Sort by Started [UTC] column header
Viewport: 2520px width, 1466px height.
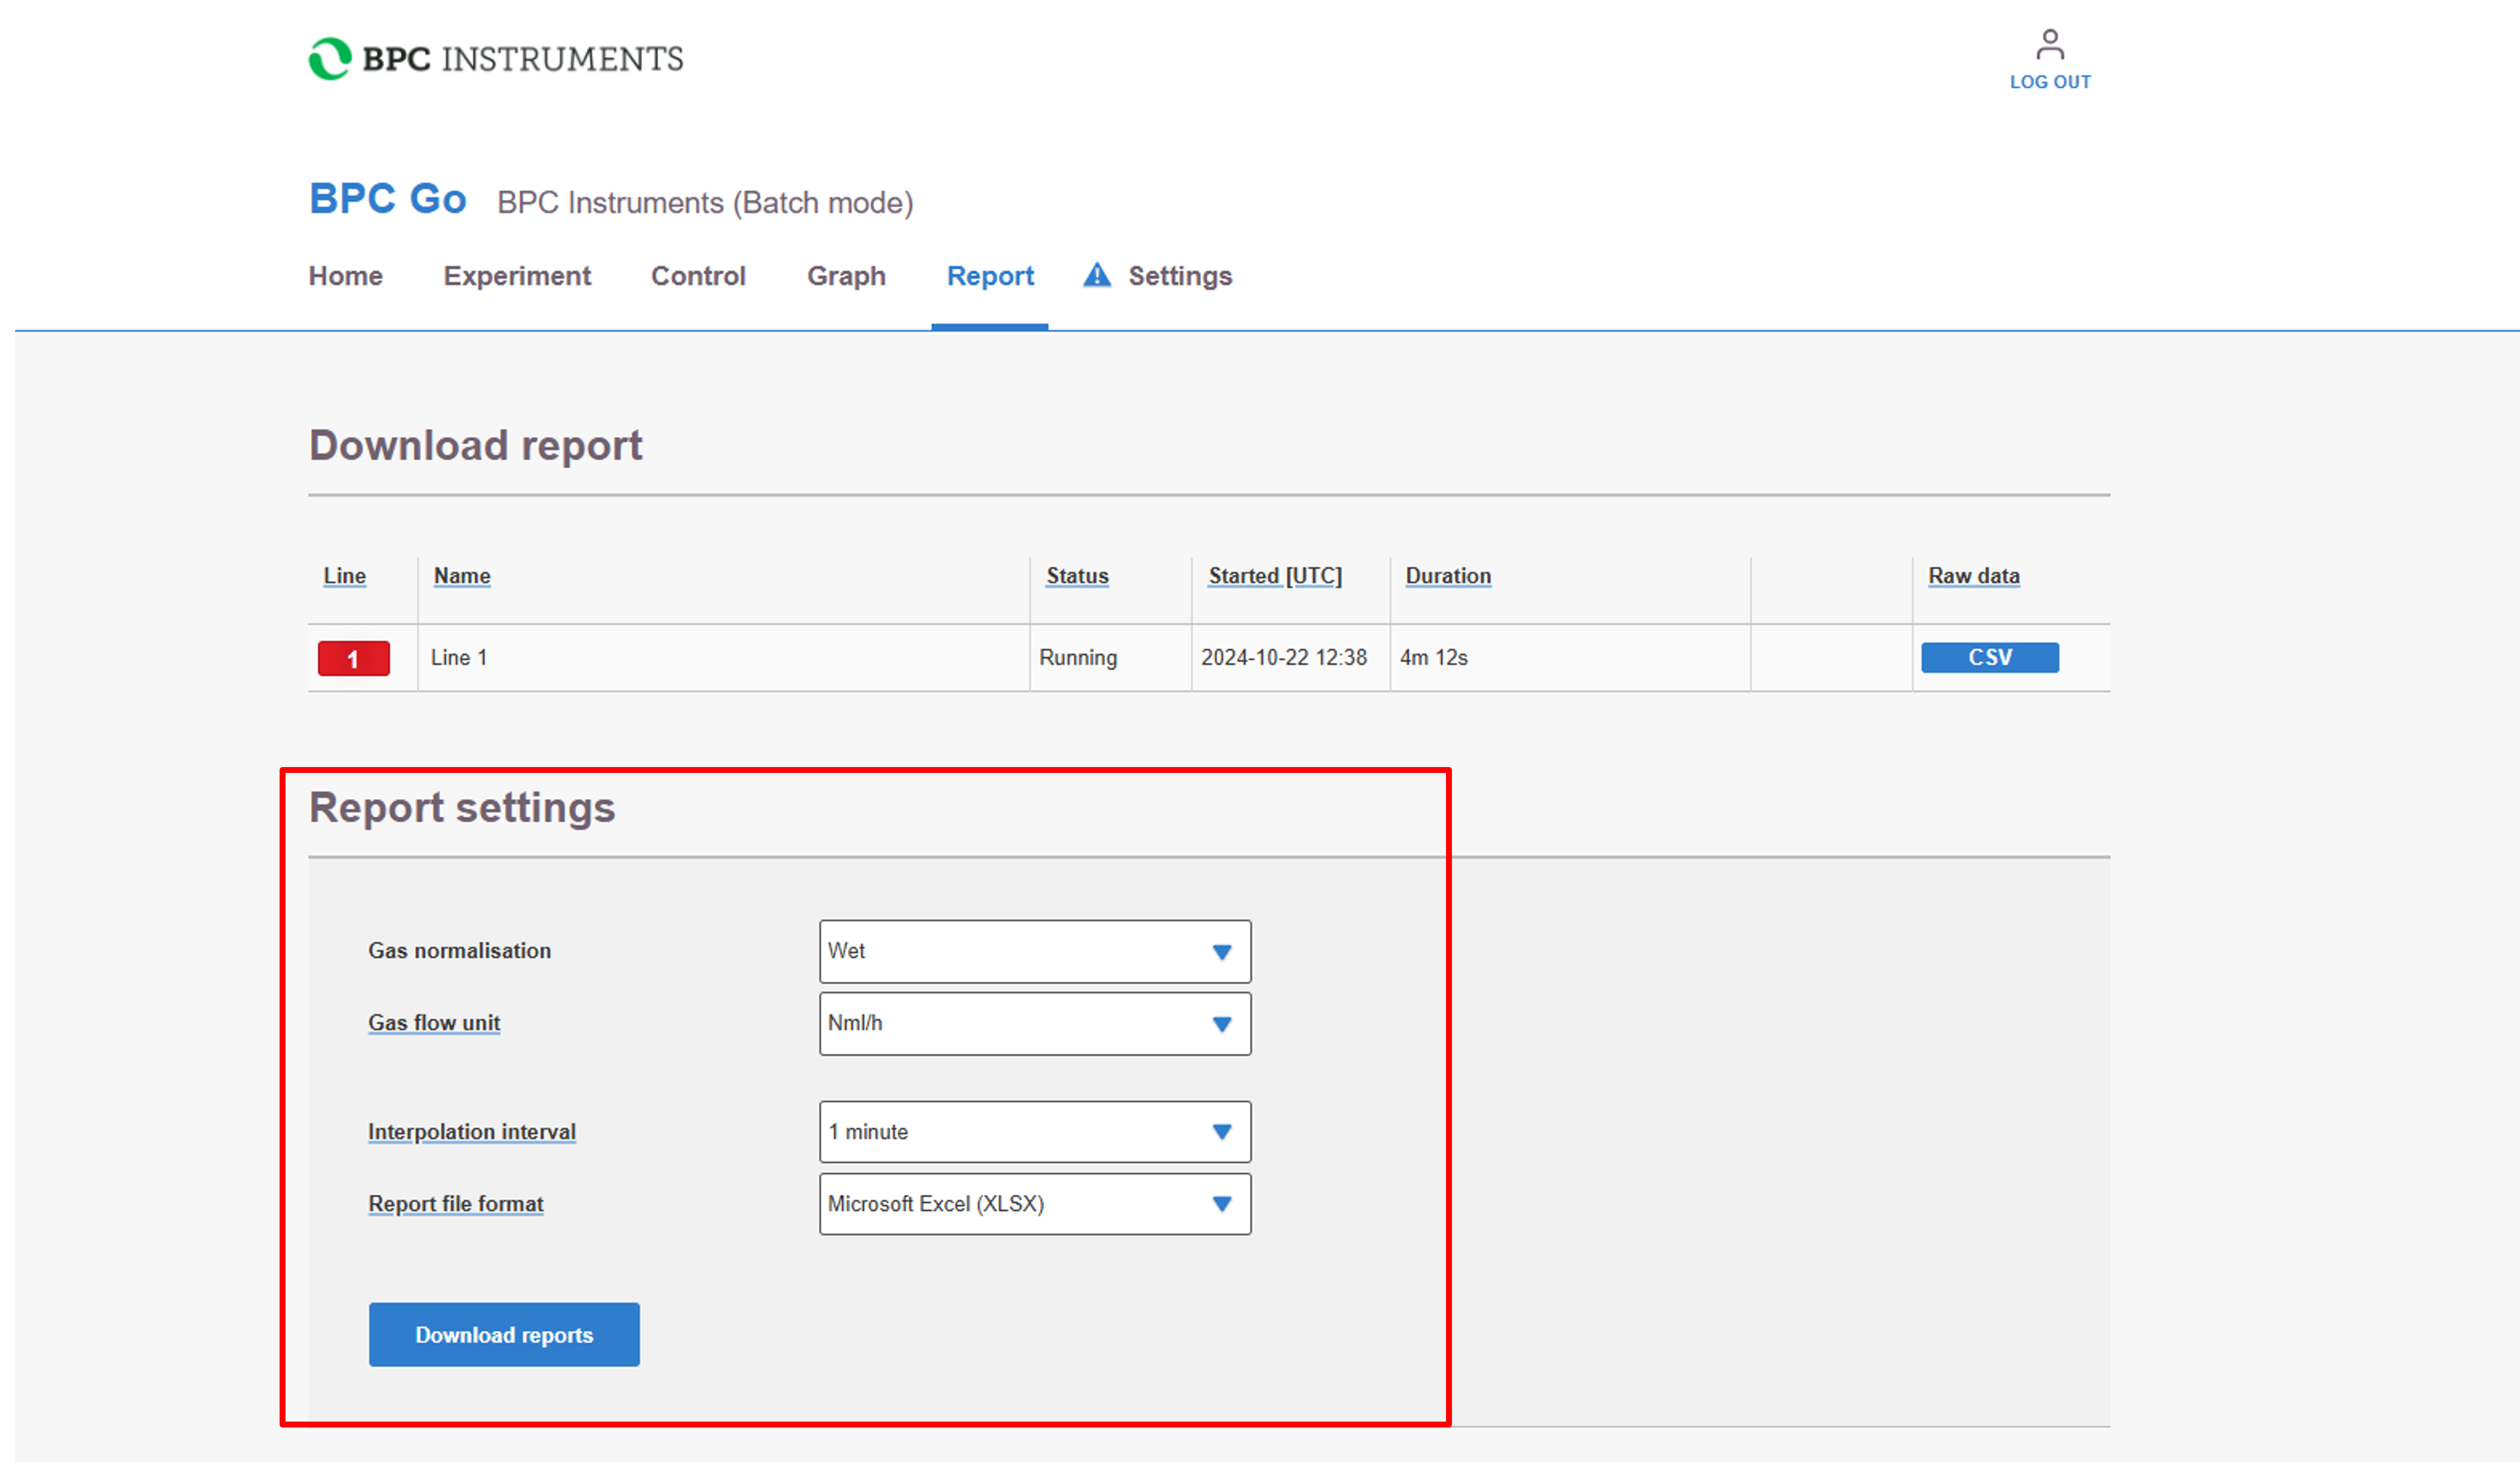pyautogui.click(x=1275, y=576)
